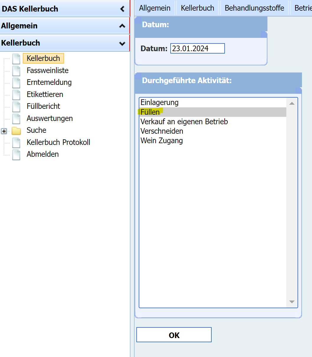The image size is (312, 357).
Task: Toggle the Kellerbuch accordion section chevron
Action: [122, 43]
